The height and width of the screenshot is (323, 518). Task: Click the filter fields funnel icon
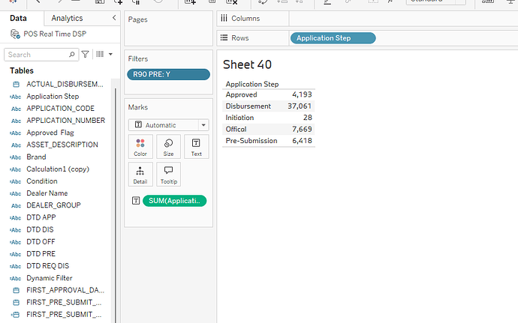[x=86, y=54]
